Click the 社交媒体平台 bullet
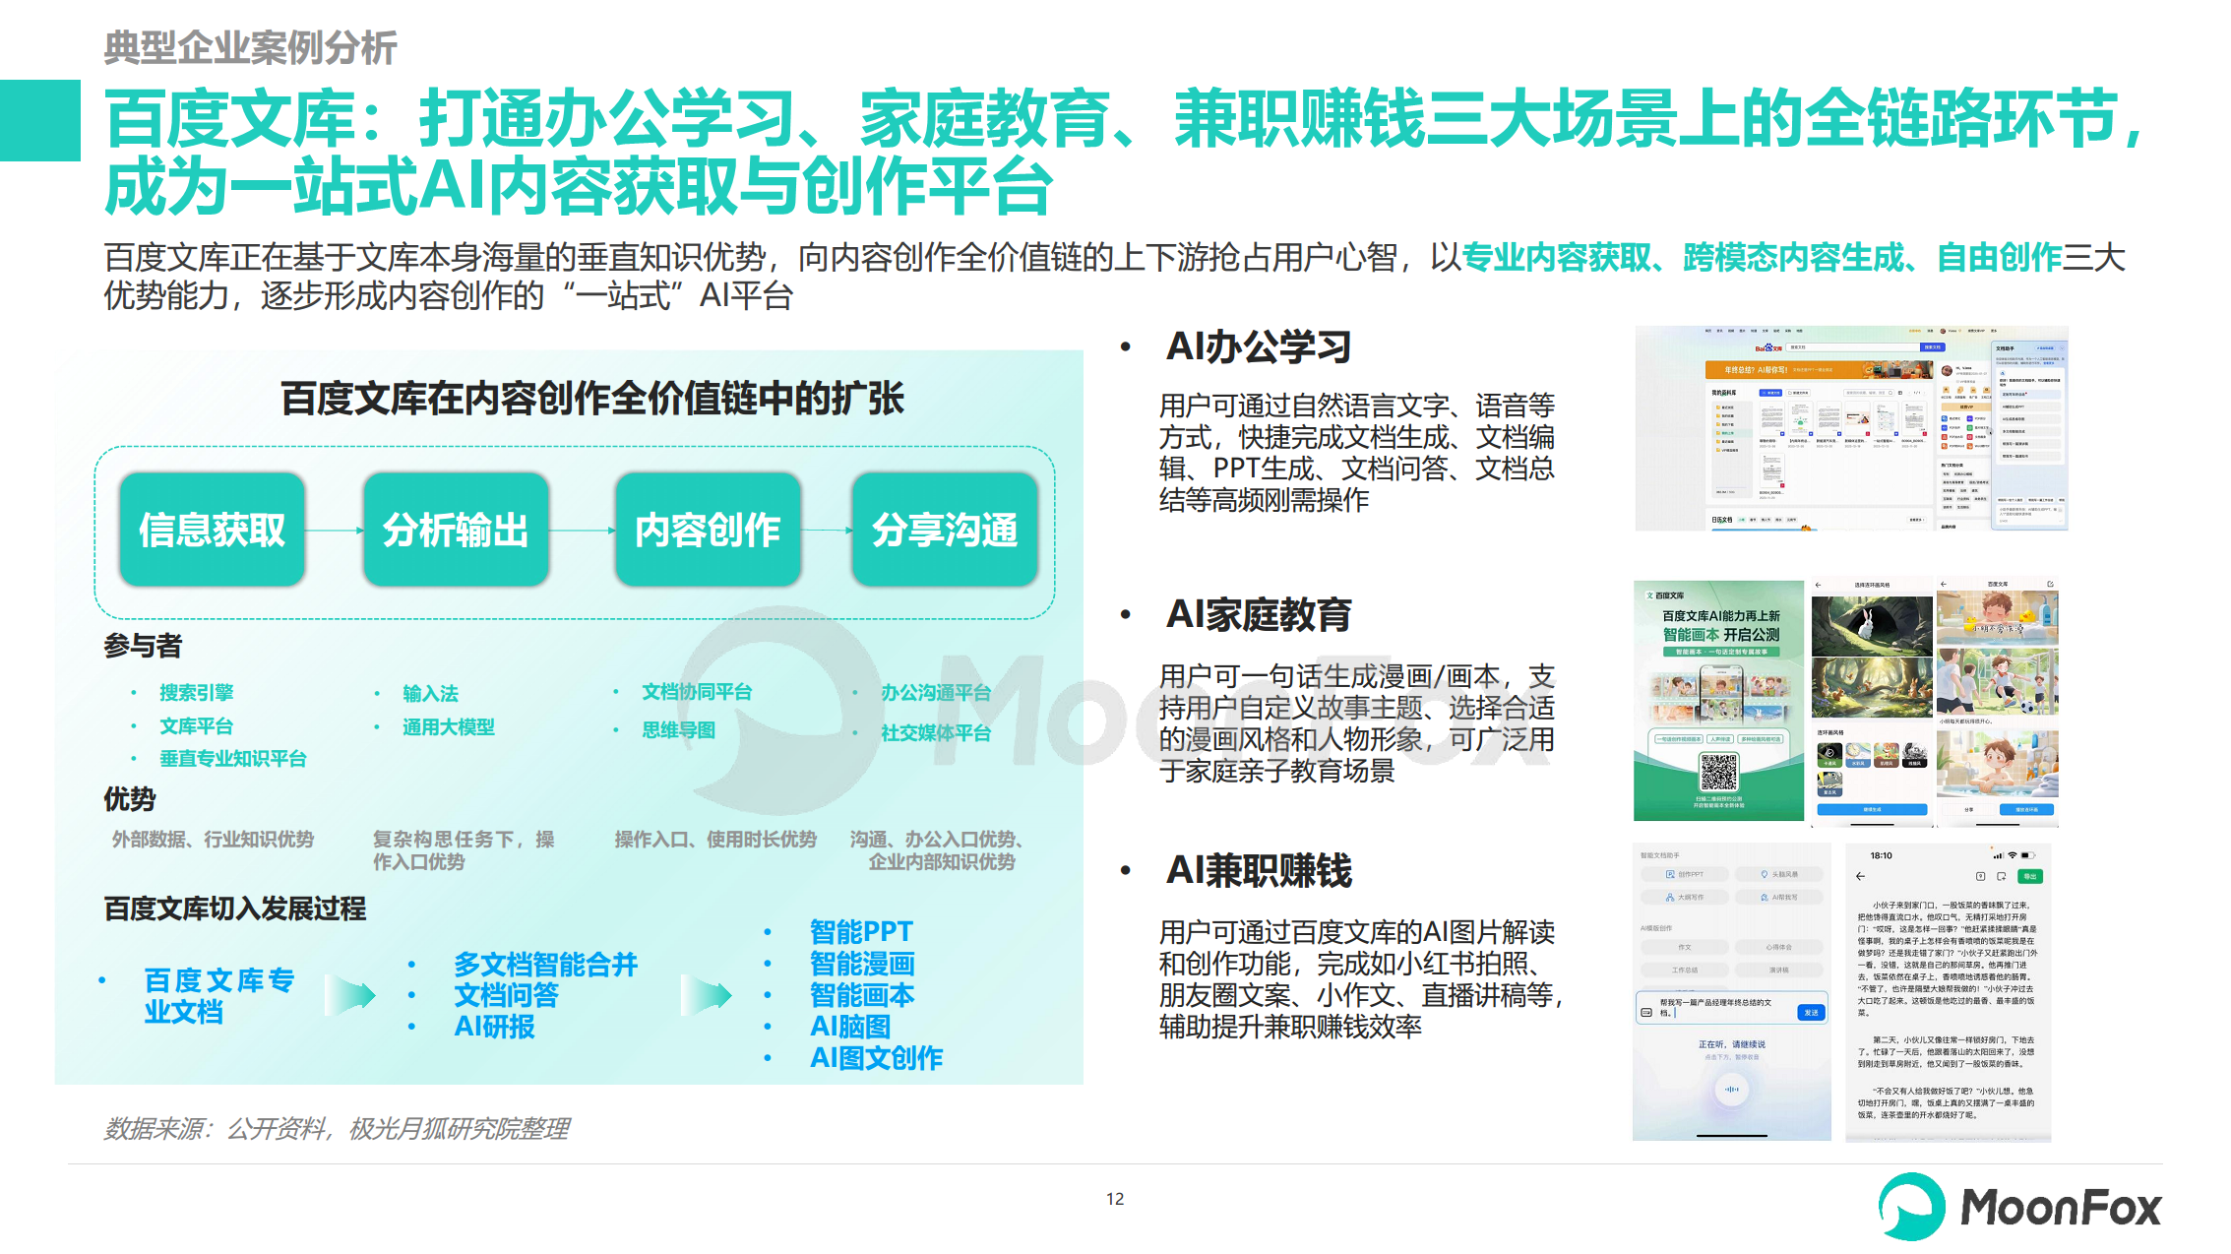2231x1254 pixels. click(x=936, y=732)
